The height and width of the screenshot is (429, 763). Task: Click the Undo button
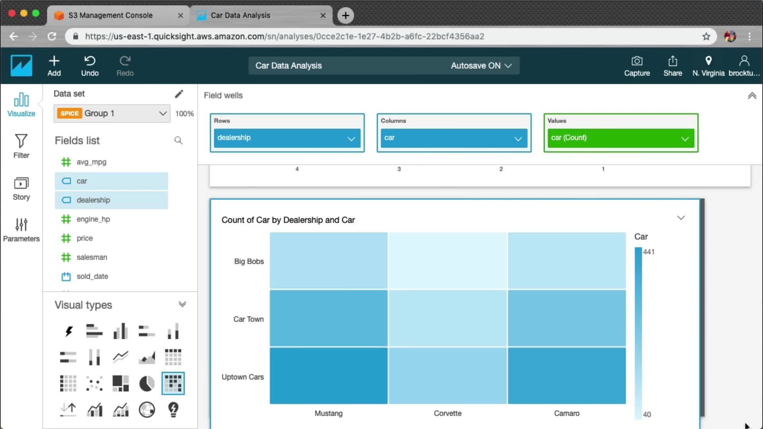point(90,66)
